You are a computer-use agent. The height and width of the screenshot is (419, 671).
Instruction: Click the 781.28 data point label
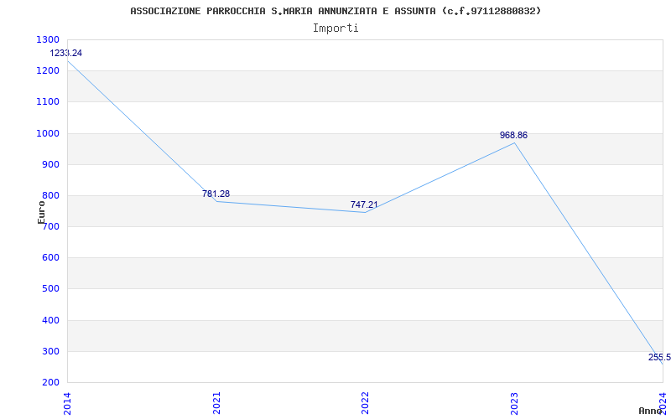tap(216, 194)
